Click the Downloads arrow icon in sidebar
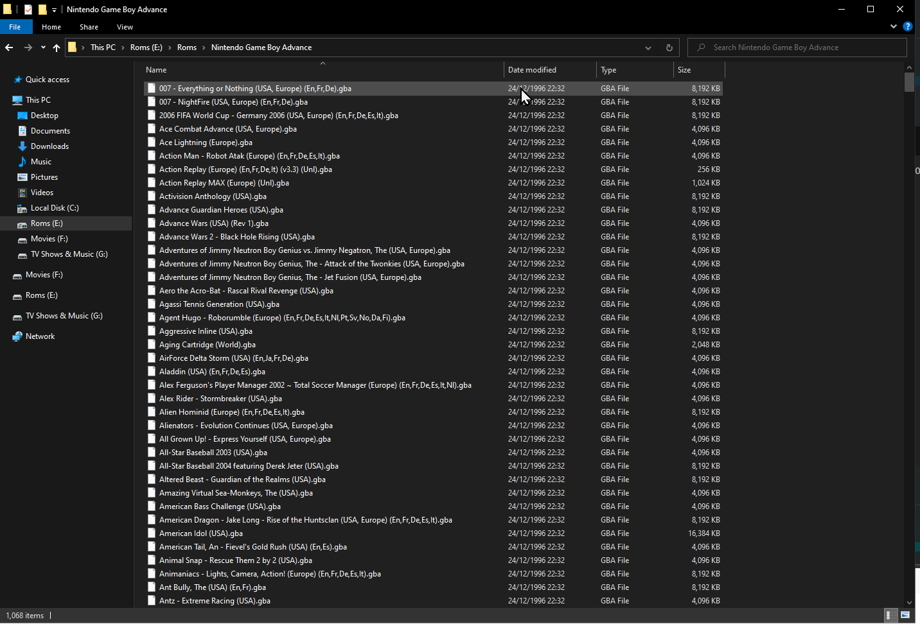This screenshot has height=624, width=920. click(22, 146)
